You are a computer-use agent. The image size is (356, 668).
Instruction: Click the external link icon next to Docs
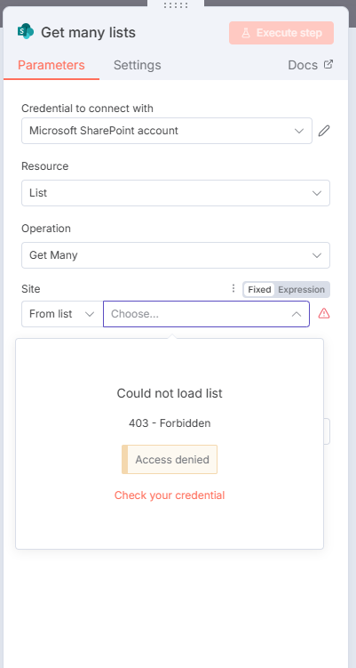tap(328, 64)
